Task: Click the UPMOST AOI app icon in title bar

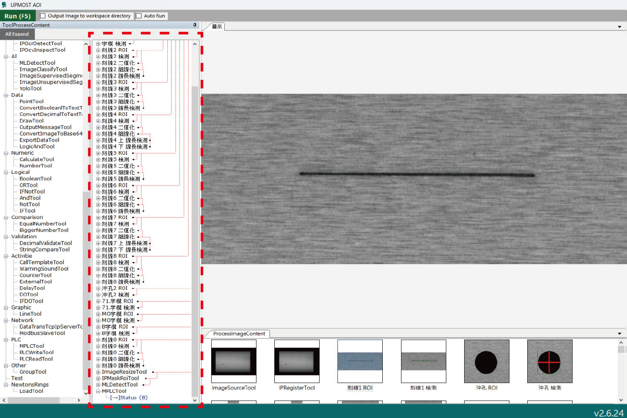Action: pyautogui.click(x=4, y=5)
